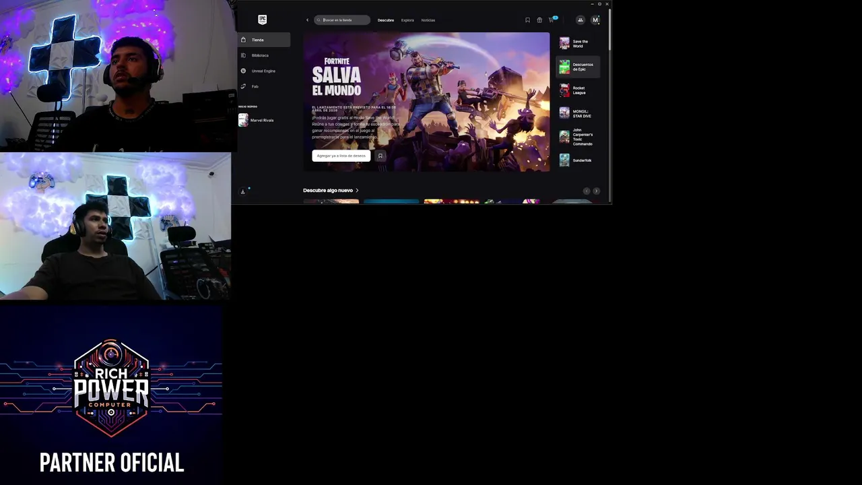The width and height of the screenshot is (862, 485).
Task: Open the Fortnite Salva el Mundo banner
Action: pos(426,102)
